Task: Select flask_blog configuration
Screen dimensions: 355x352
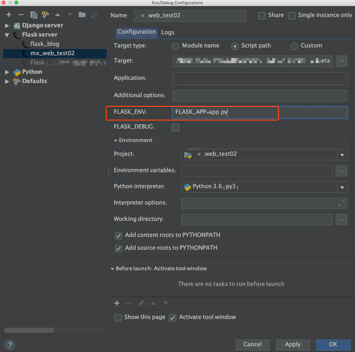Action: (x=45, y=44)
